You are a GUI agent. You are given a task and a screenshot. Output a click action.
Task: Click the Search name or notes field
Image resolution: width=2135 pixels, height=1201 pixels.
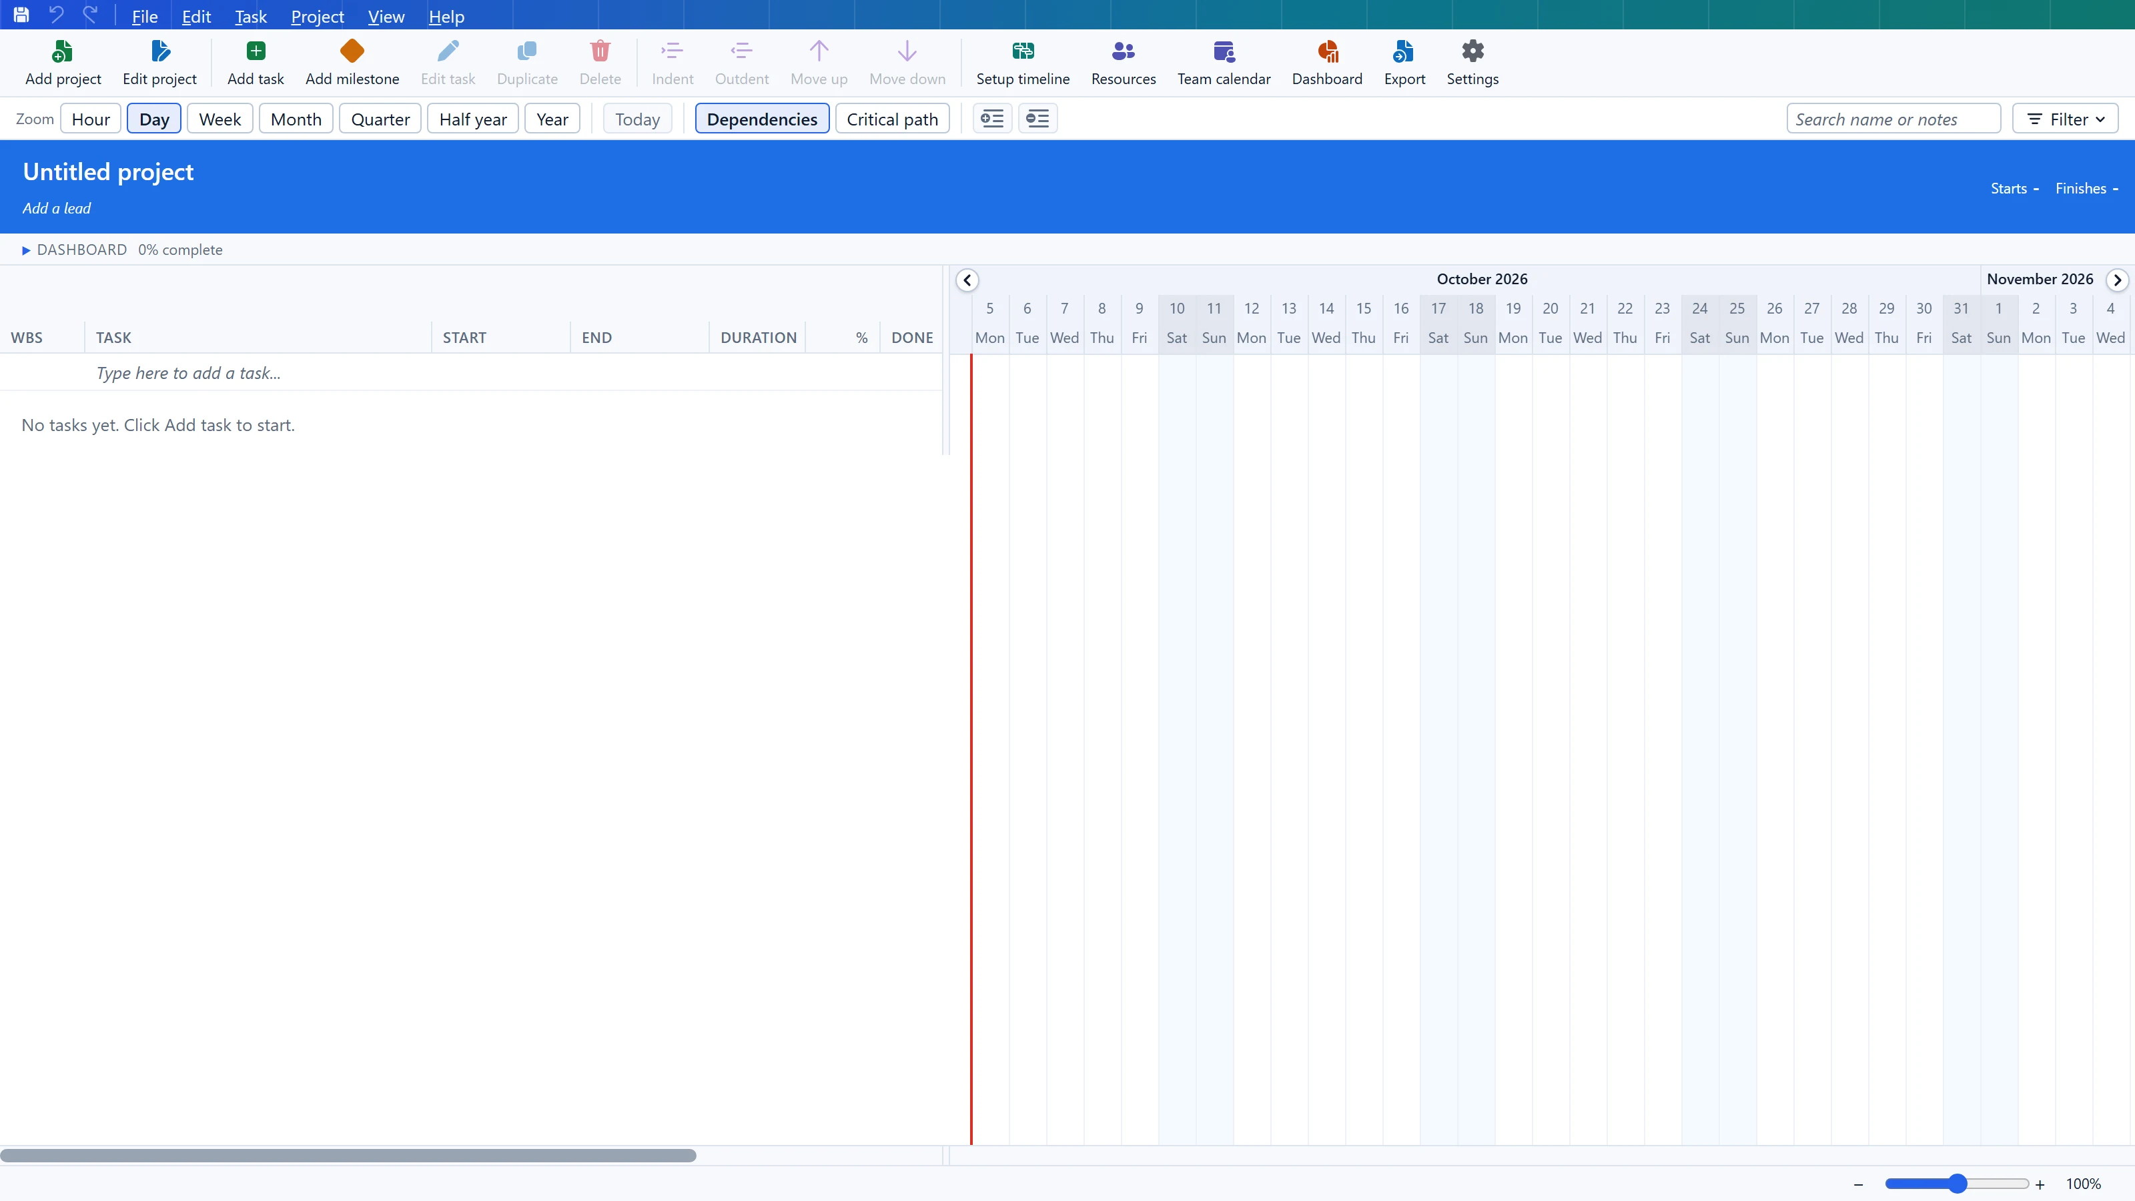pyautogui.click(x=1893, y=119)
